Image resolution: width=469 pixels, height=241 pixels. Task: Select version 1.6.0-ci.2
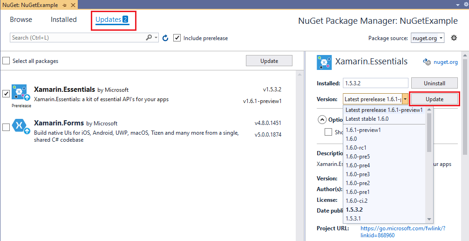point(384,200)
